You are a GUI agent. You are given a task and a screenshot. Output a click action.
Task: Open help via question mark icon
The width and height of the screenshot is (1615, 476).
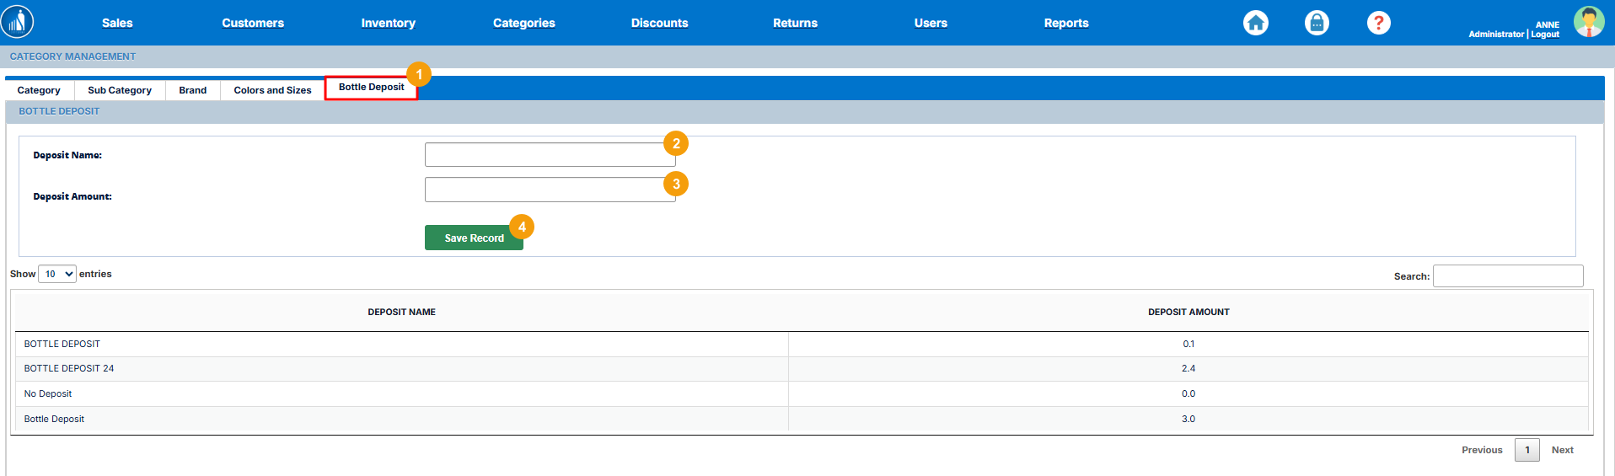coord(1378,23)
